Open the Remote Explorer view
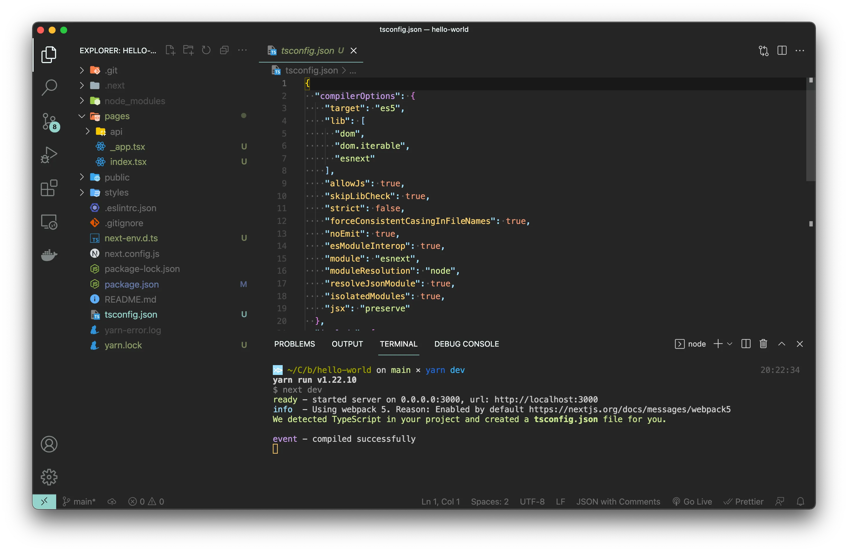The height and width of the screenshot is (552, 848). 49,221
